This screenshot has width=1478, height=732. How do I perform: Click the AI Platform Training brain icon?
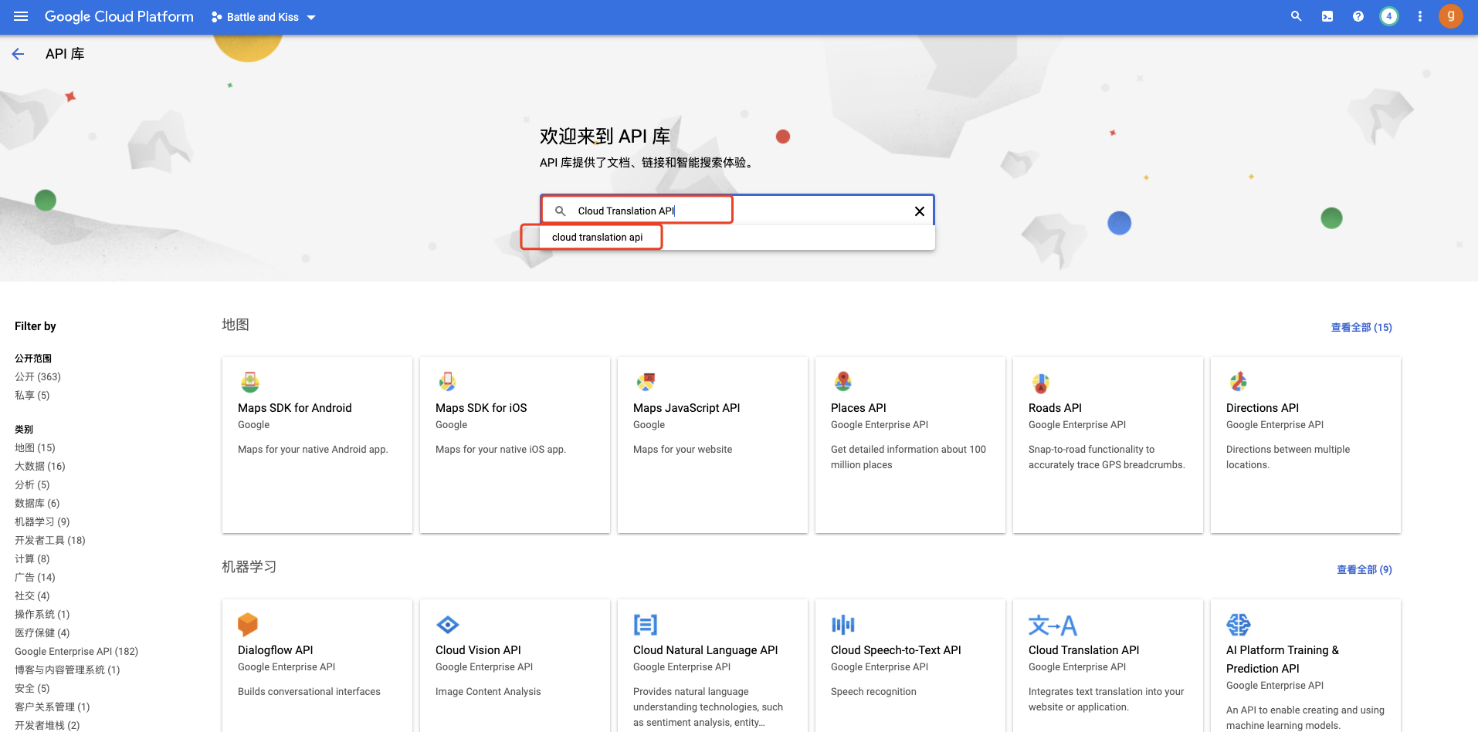pos(1239,624)
